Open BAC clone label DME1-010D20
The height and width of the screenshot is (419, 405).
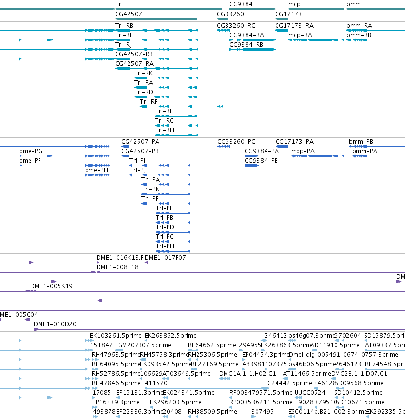[55, 324]
